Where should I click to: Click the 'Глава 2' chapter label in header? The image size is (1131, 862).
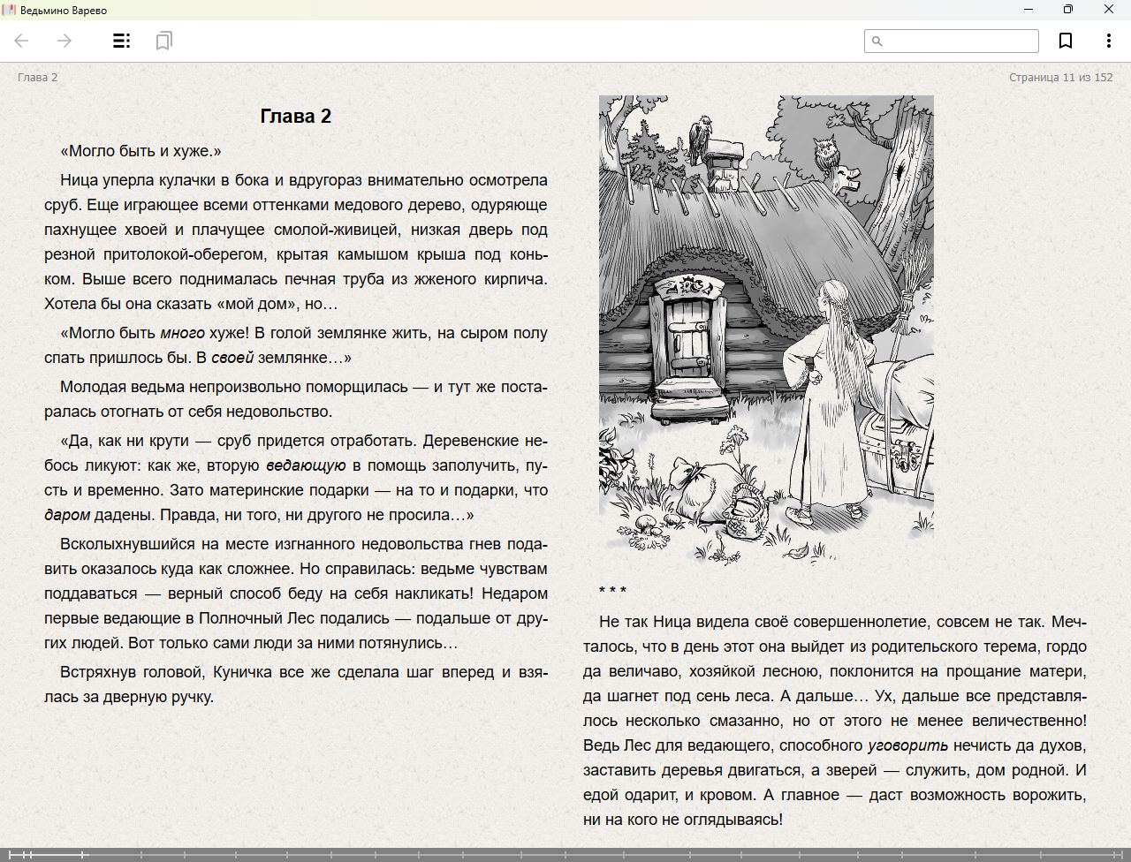click(37, 78)
